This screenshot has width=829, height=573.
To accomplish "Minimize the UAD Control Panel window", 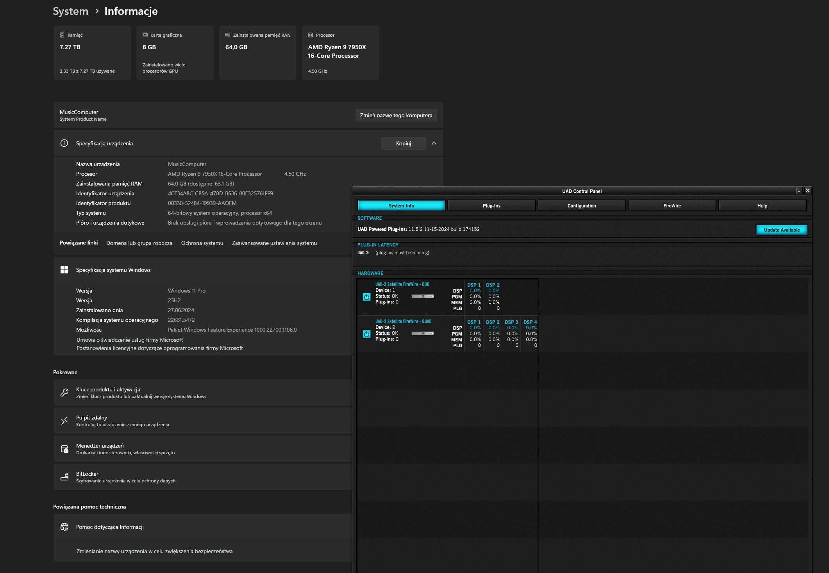I will [x=799, y=191].
